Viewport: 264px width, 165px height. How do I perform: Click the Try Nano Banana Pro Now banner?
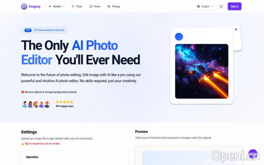[x=44, y=30]
